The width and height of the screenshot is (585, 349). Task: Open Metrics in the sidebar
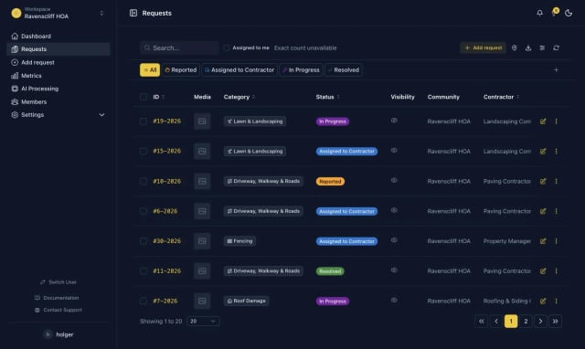click(x=58, y=76)
